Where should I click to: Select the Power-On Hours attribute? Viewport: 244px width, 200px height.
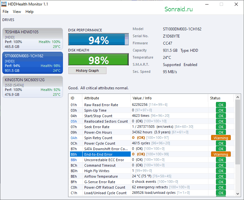tap(152, 132)
